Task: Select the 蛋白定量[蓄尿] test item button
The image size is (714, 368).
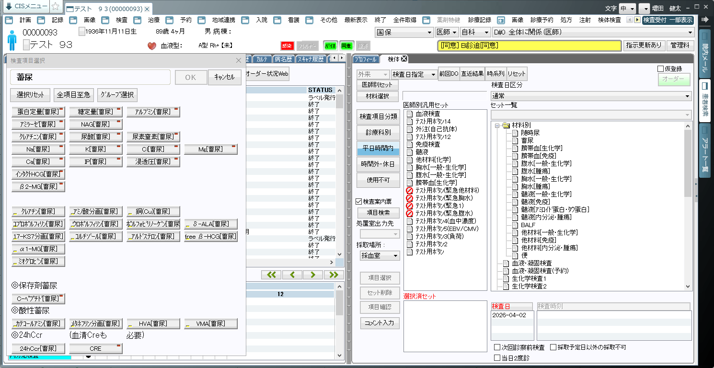Action: [x=38, y=112]
